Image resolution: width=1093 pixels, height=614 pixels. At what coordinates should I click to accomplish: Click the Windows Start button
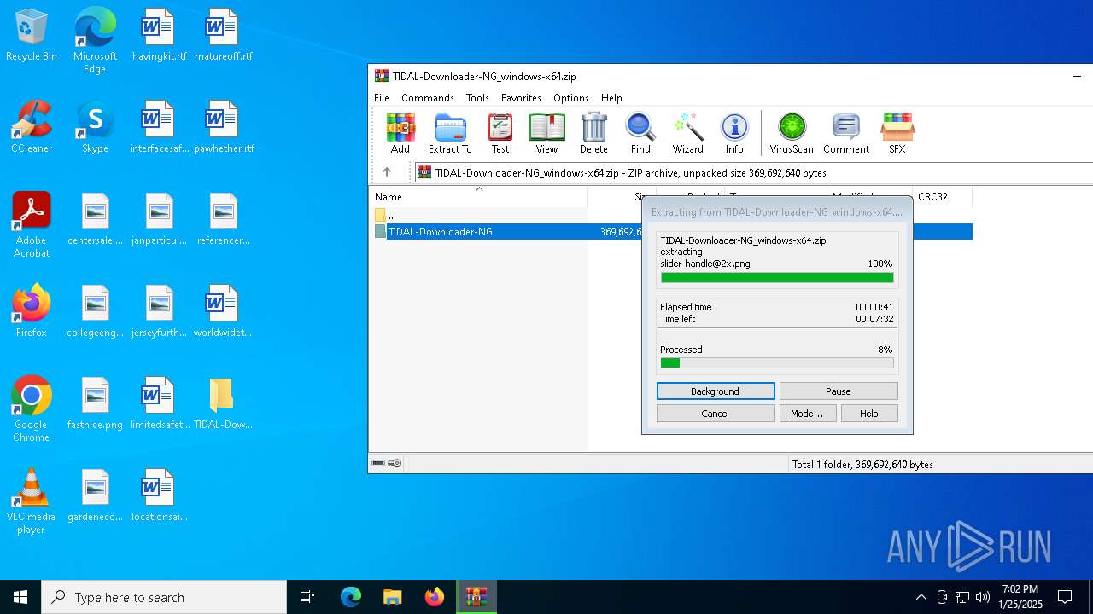click(x=20, y=597)
